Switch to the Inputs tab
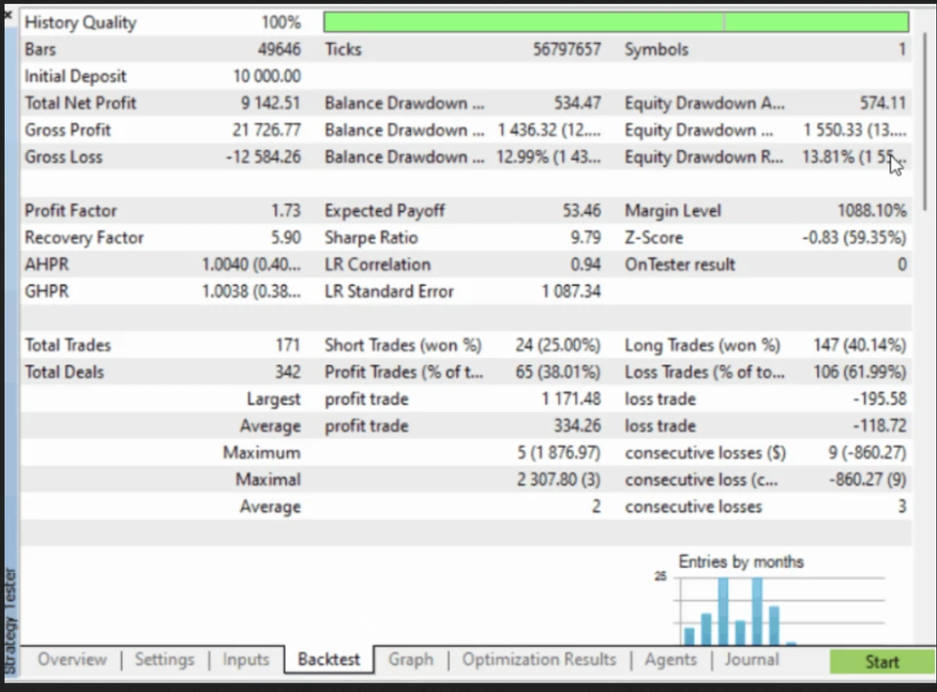This screenshot has width=937, height=692. [245, 660]
